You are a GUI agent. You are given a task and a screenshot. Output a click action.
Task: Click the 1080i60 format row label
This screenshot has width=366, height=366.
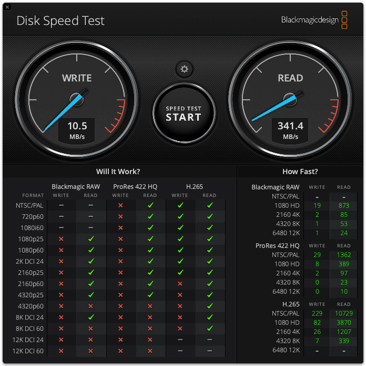point(32,228)
